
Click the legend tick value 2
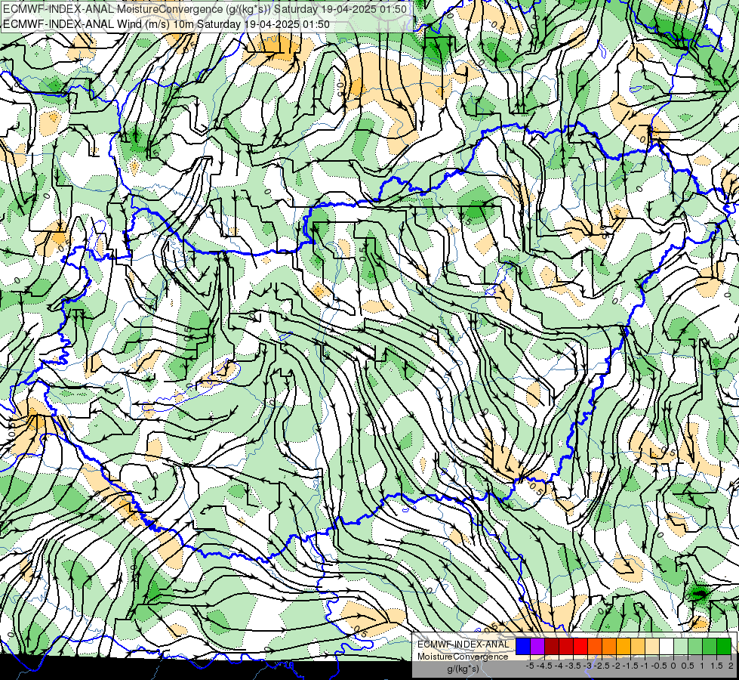pyautogui.click(x=731, y=666)
